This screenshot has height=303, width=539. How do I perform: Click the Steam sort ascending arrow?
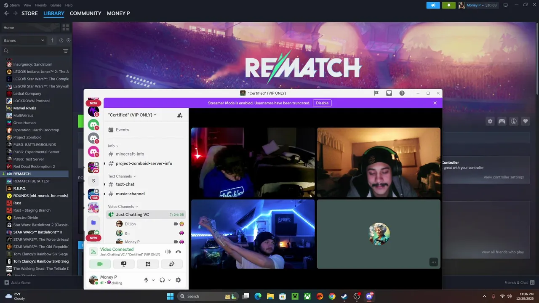click(52, 40)
